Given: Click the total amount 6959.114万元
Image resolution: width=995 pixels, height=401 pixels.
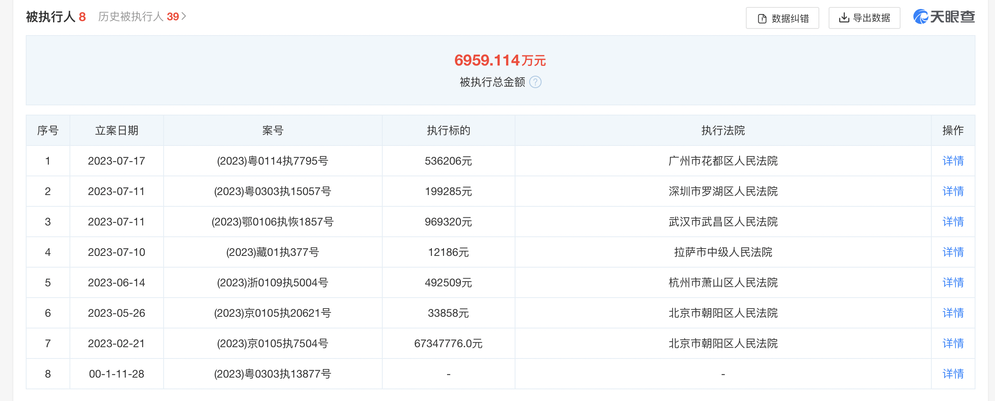Looking at the screenshot, I should tap(500, 60).
